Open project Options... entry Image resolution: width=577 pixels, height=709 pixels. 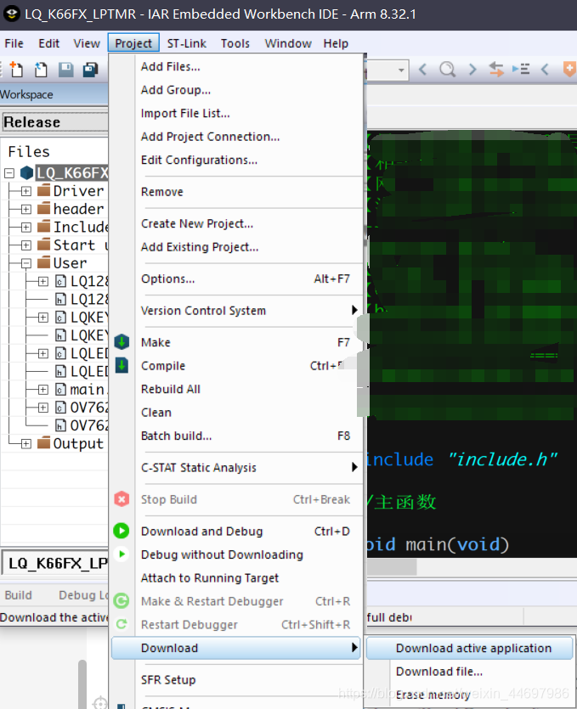pos(237,279)
